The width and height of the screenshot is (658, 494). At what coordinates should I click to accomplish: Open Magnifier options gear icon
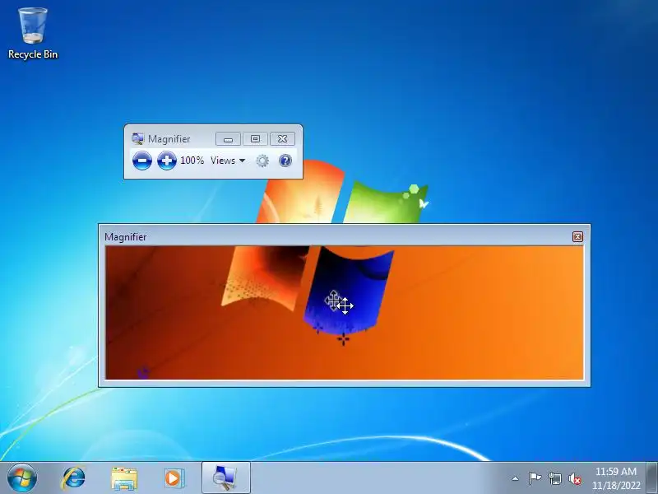click(x=262, y=161)
